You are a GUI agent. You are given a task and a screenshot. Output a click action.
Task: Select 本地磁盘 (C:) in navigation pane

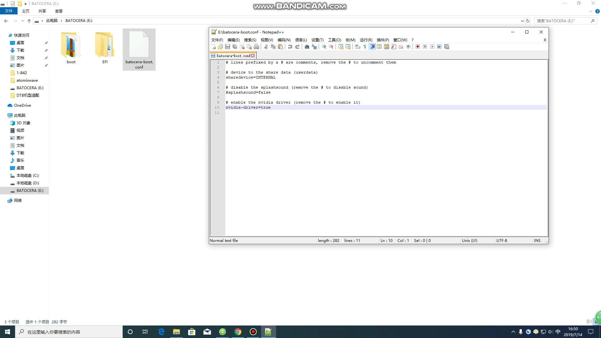[28, 175]
